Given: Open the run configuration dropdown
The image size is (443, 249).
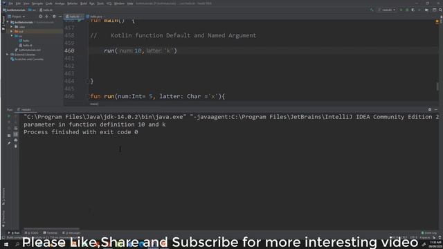Looking at the screenshot, I should click(387, 10).
